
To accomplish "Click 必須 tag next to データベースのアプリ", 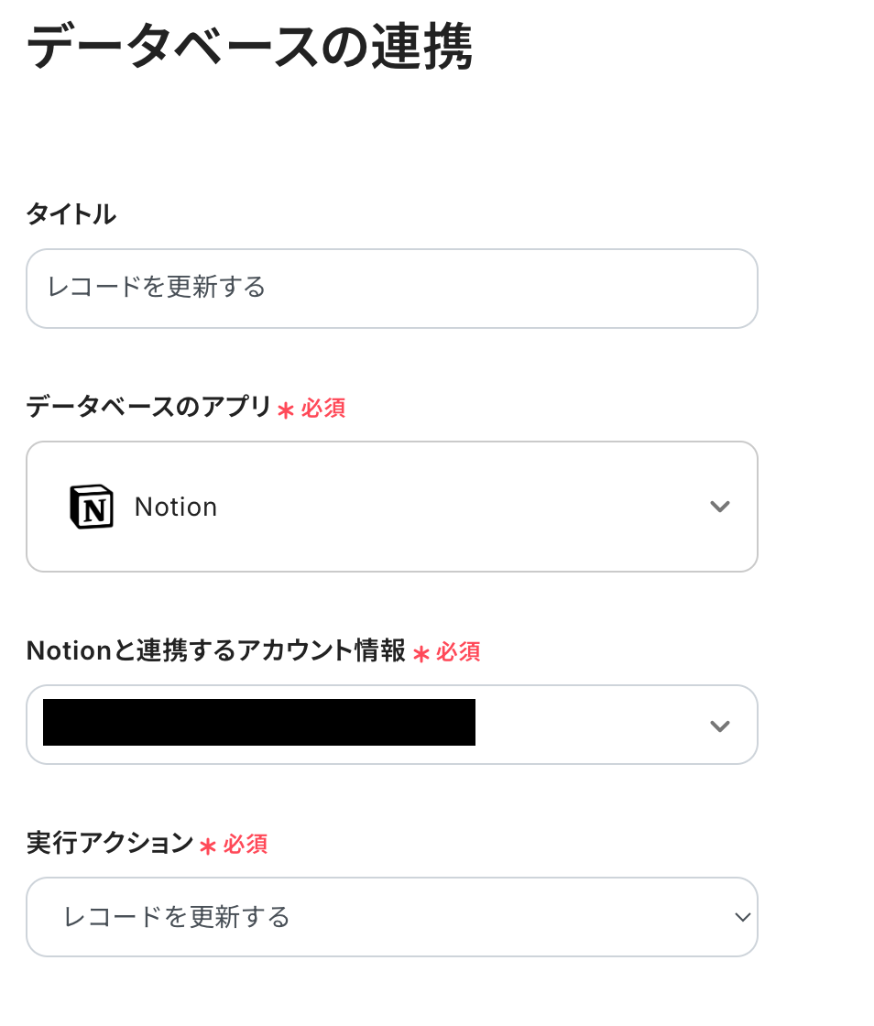I will click(x=323, y=409).
